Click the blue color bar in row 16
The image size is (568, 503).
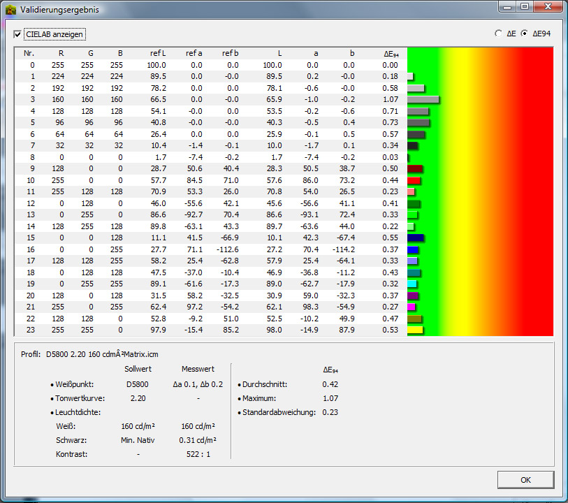413,249
